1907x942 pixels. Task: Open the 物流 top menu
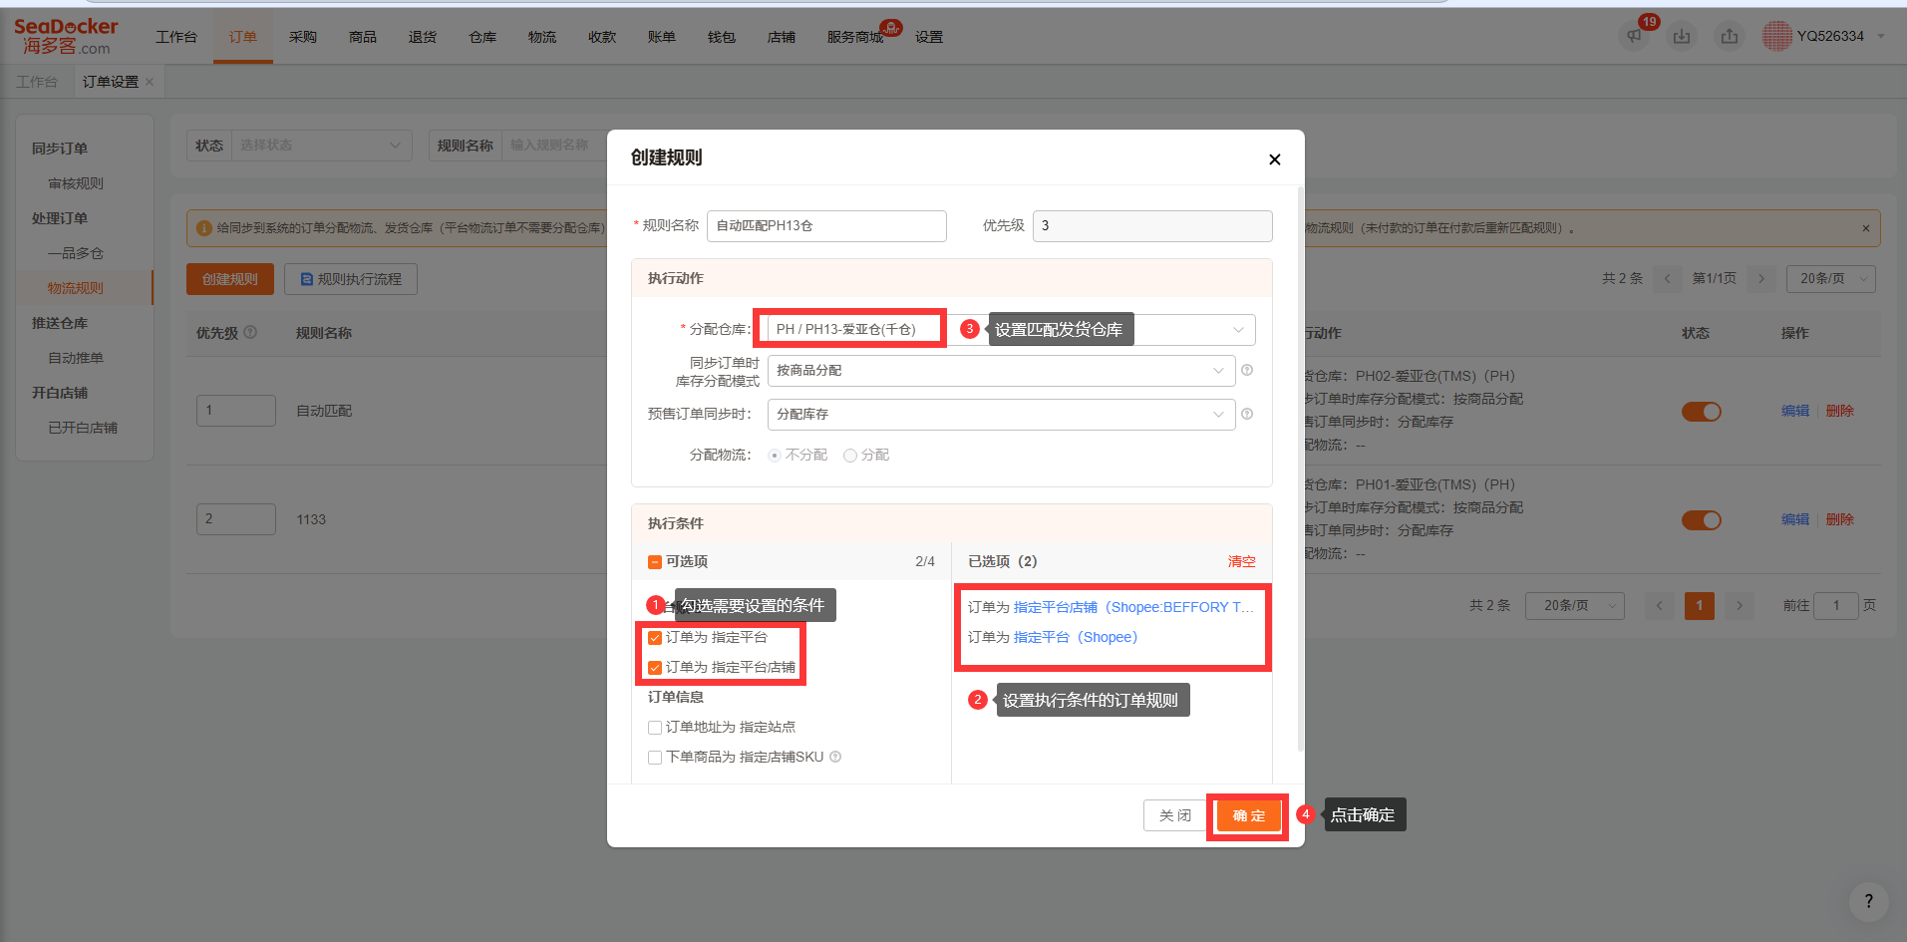[x=542, y=37]
